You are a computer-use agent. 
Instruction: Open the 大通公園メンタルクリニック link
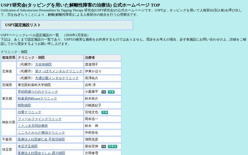pos(57,78)
